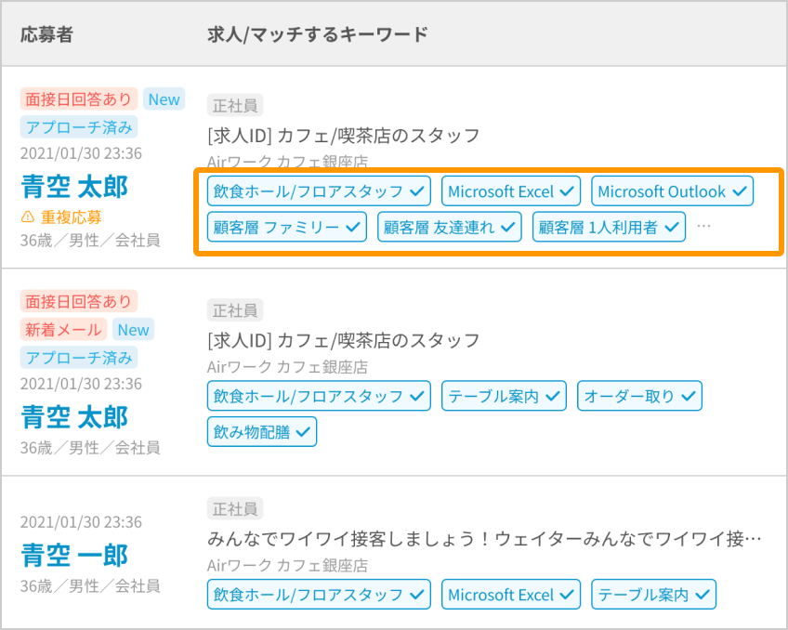Click the New tag next to 新着メール
The image size is (788, 630).
point(133,330)
